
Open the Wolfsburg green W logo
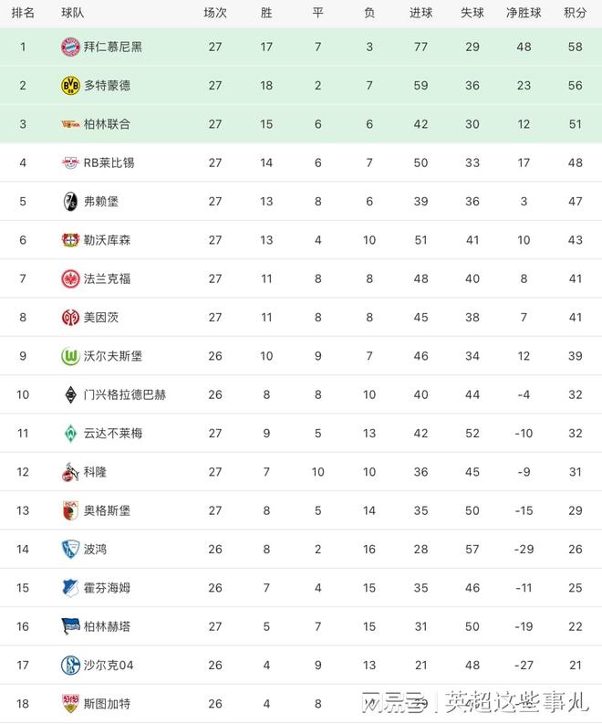coord(69,356)
